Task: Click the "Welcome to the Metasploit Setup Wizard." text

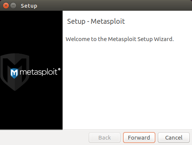Action: [120, 39]
